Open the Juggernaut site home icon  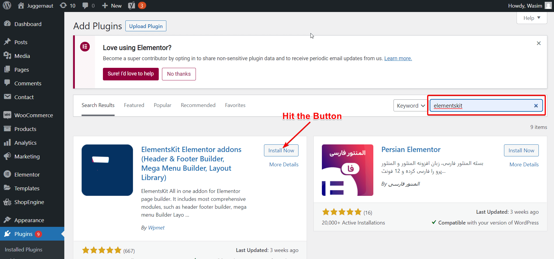tap(21, 6)
